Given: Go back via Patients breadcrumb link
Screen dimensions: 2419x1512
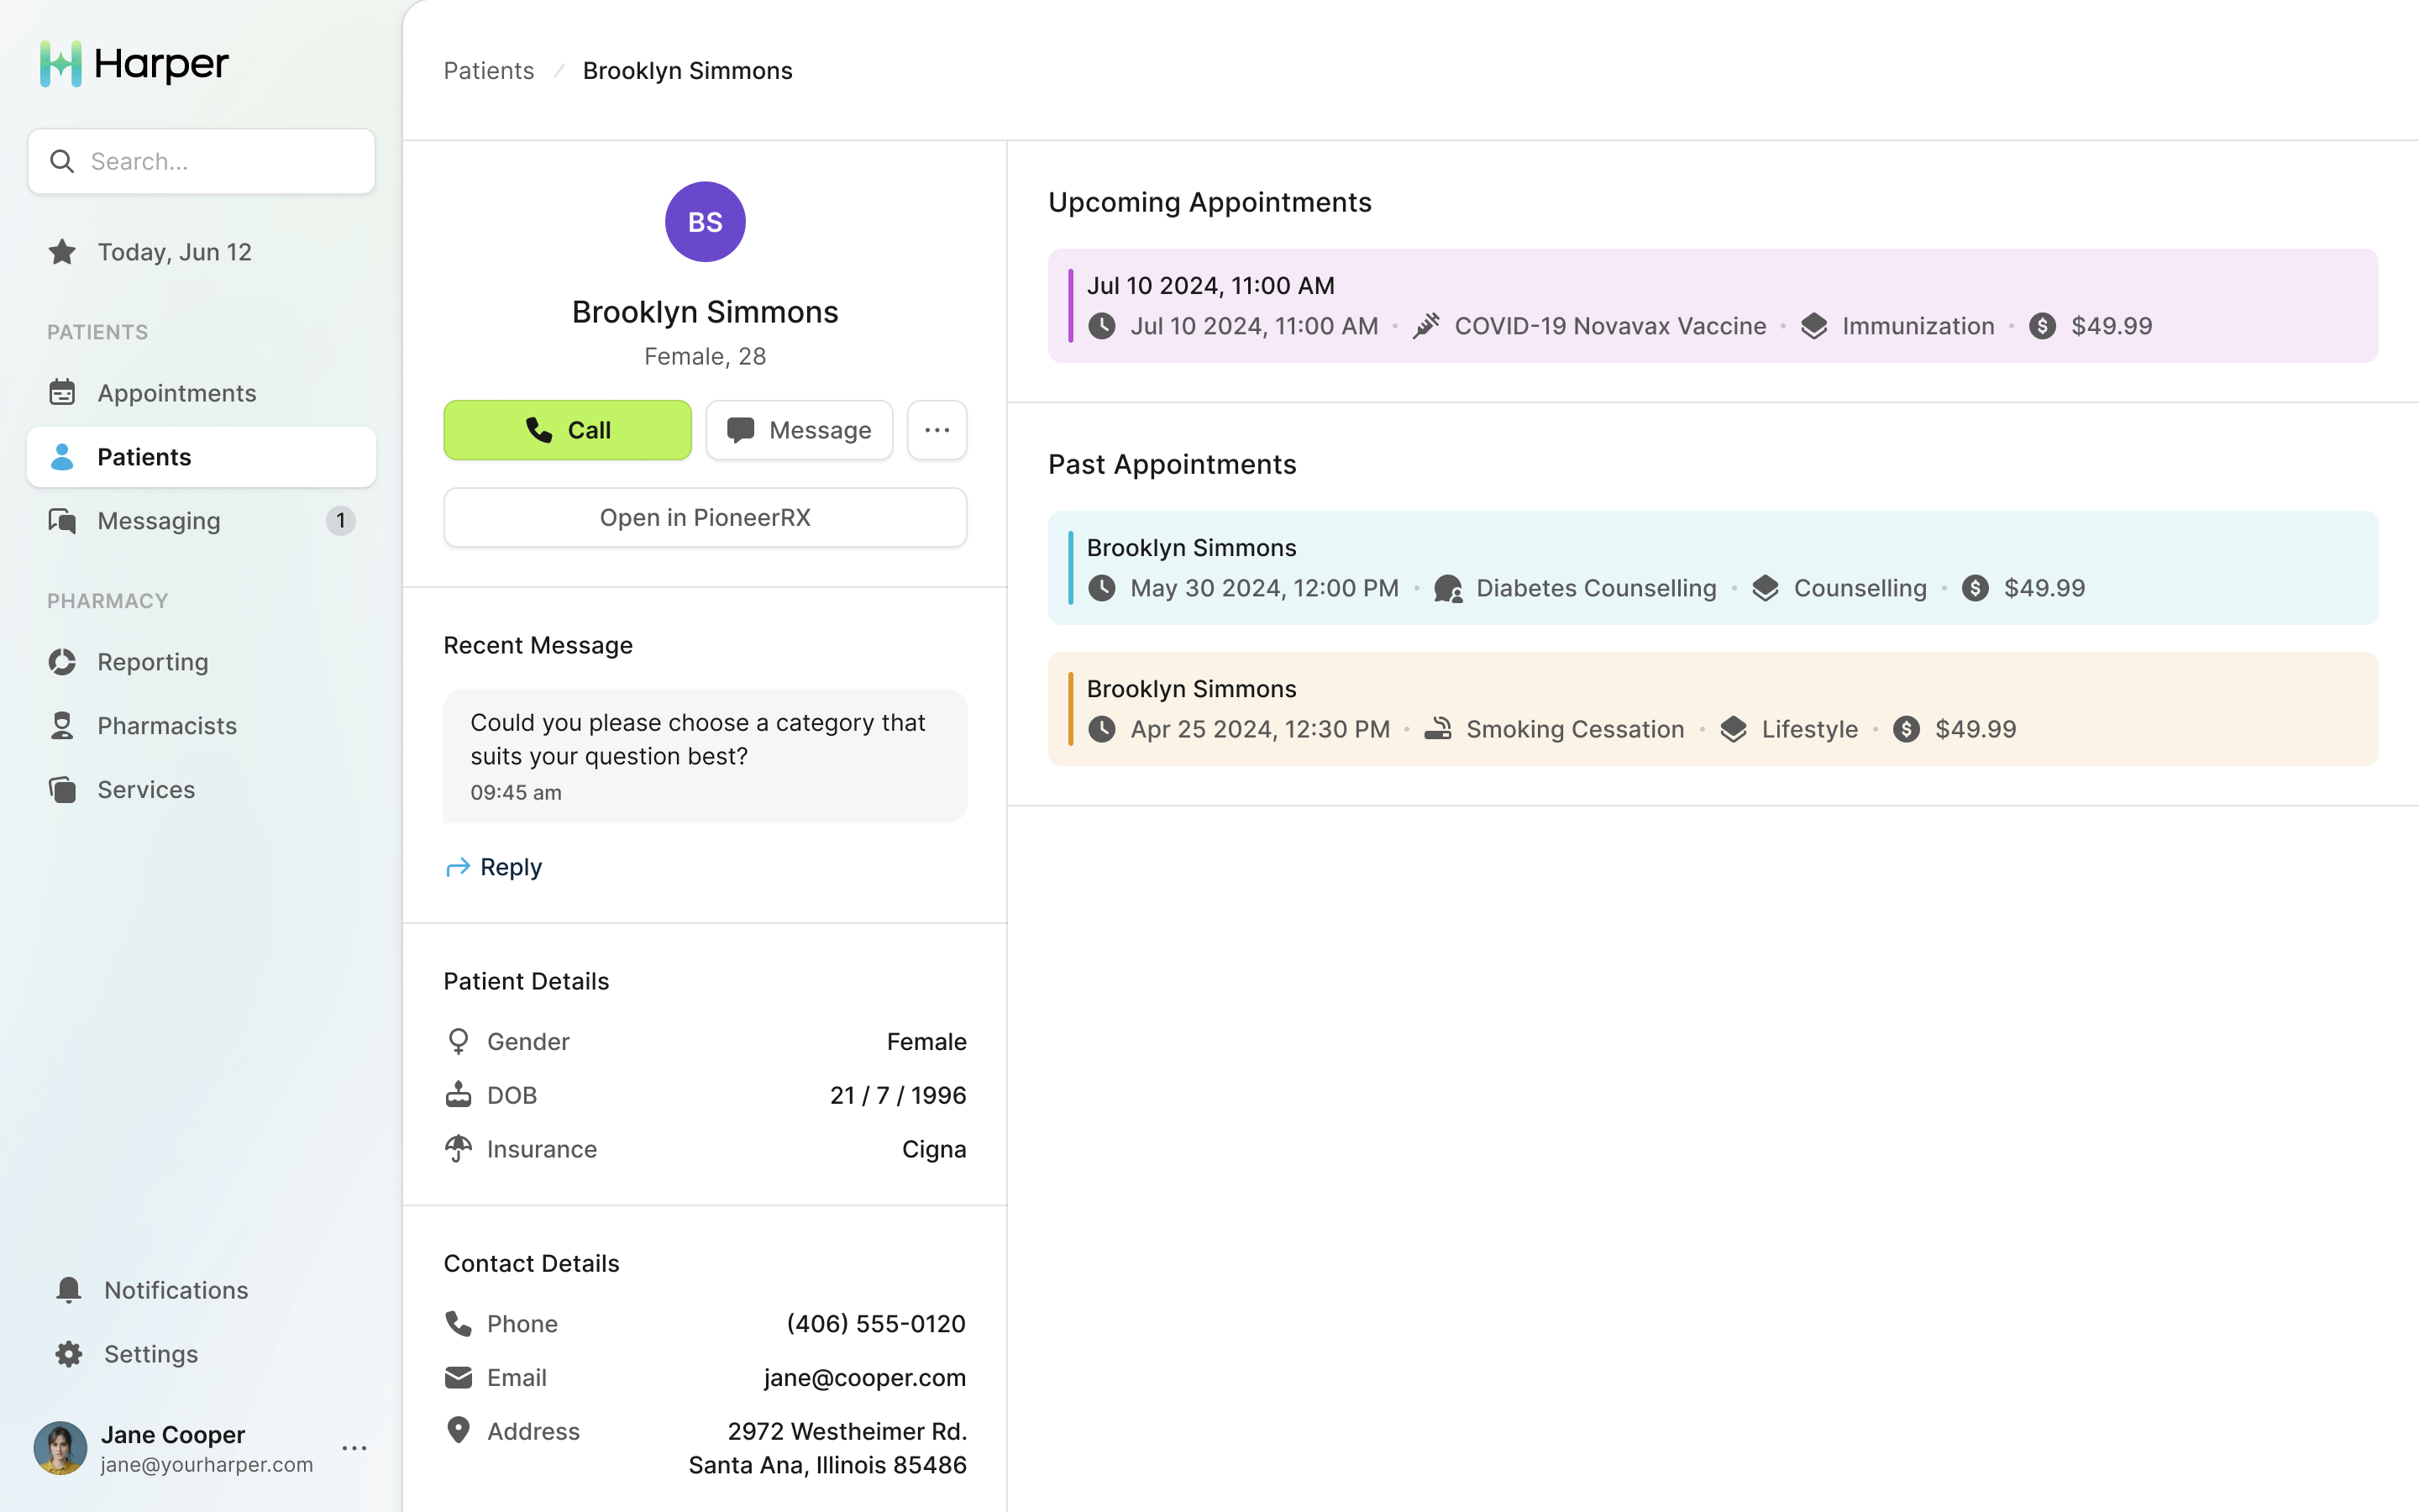Looking at the screenshot, I should tap(489, 71).
